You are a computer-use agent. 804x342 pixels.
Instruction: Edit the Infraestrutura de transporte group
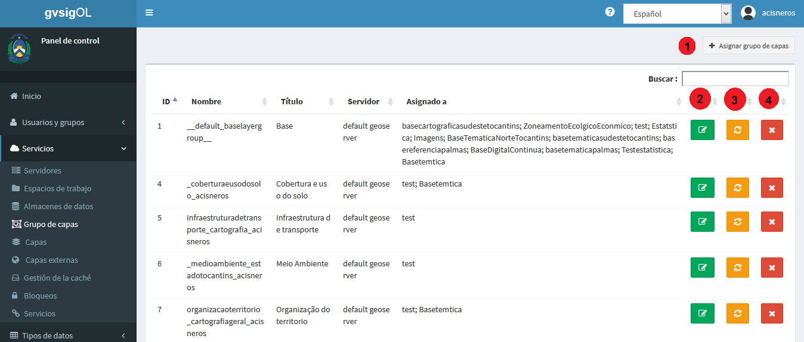tap(702, 222)
